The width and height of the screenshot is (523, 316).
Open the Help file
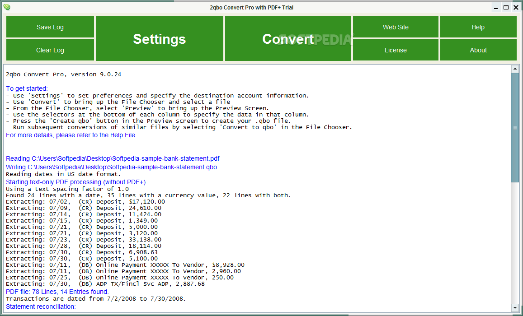(x=478, y=27)
